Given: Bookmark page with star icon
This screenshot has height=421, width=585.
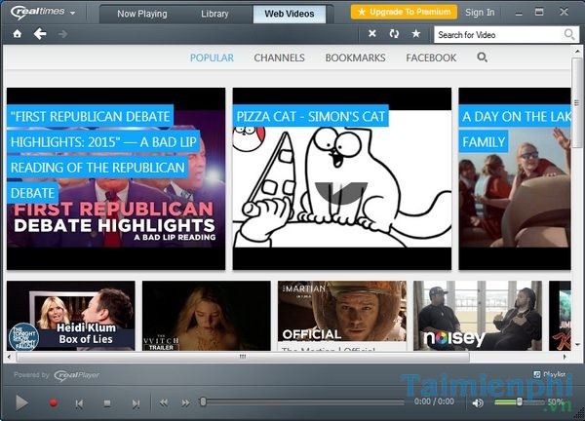Looking at the screenshot, I should [416, 33].
